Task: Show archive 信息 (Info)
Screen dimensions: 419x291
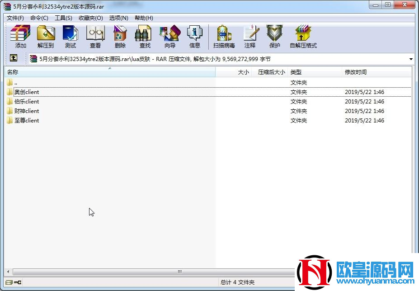Action: pyautogui.click(x=194, y=36)
